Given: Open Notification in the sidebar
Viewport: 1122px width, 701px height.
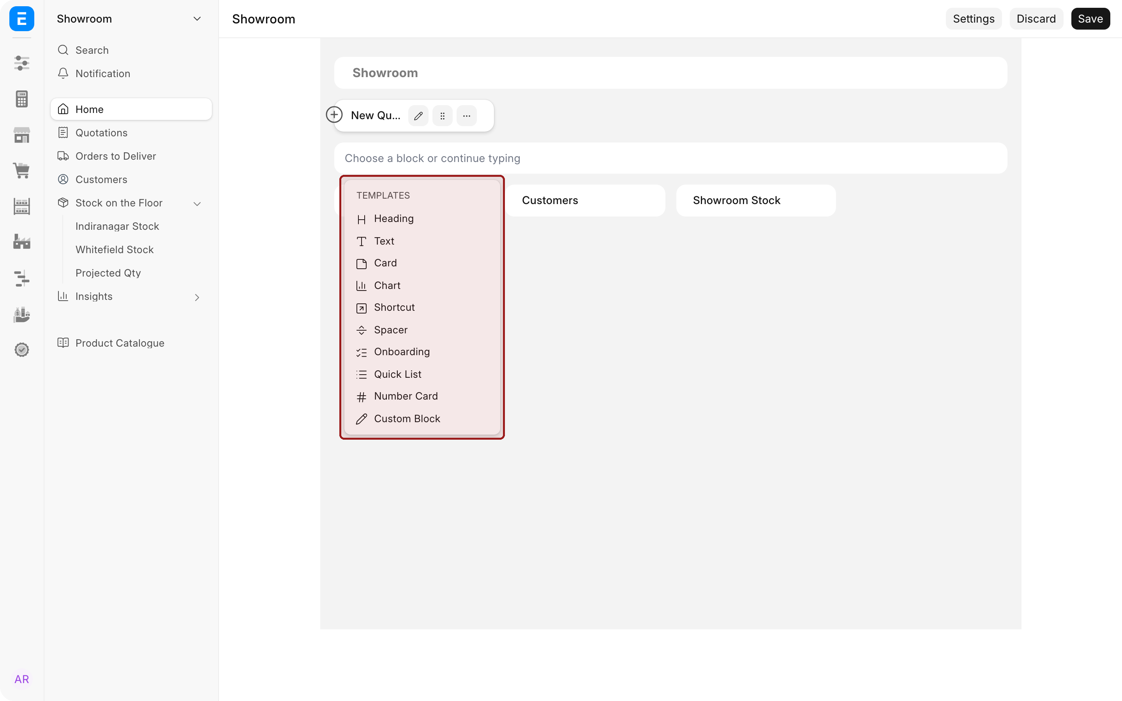Looking at the screenshot, I should point(131,73).
